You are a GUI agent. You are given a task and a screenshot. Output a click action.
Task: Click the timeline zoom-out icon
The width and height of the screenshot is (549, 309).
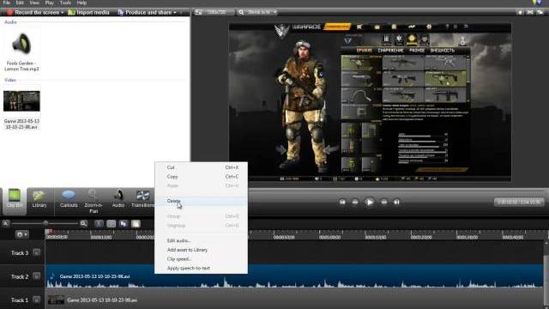coord(6,223)
